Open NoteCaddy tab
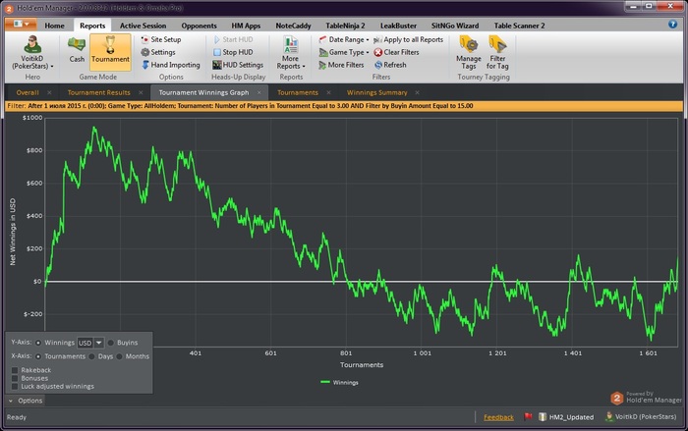 click(x=293, y=26)
